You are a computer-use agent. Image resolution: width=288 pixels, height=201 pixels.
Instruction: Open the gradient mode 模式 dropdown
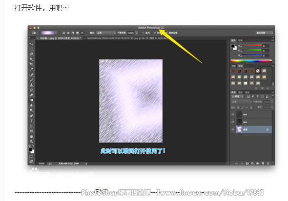click(x=106, y=33)
